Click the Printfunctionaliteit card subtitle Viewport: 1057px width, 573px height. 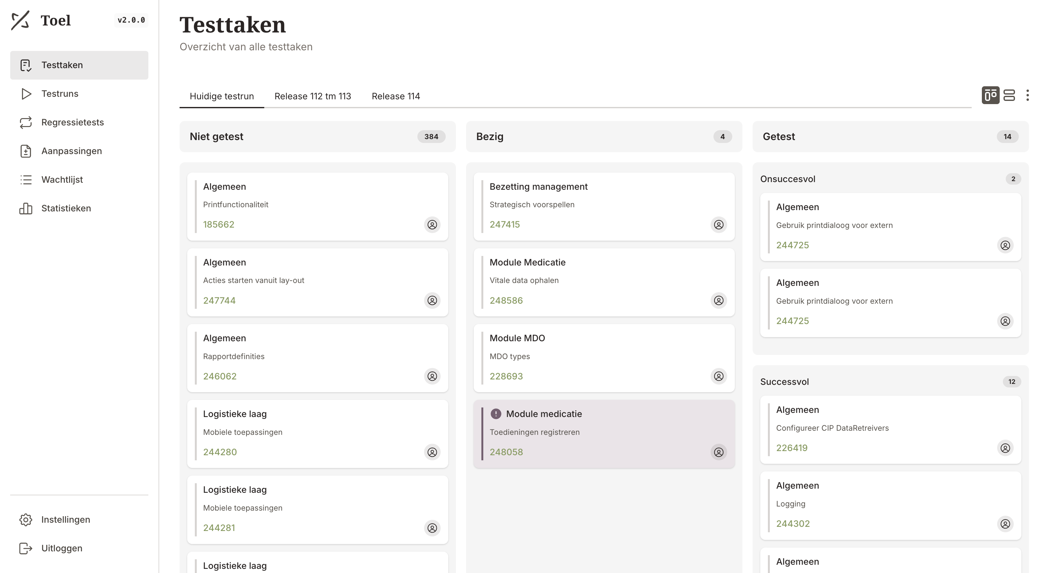pos(236,205)
